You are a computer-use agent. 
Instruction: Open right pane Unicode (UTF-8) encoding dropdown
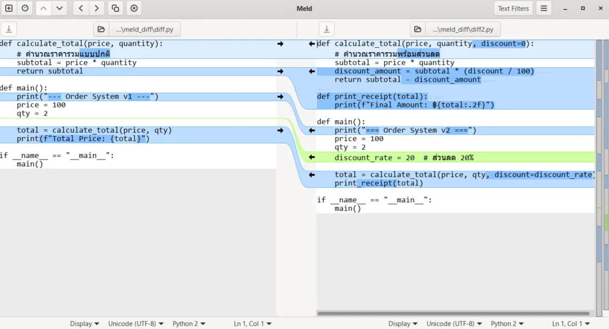(x=454, y=323)
